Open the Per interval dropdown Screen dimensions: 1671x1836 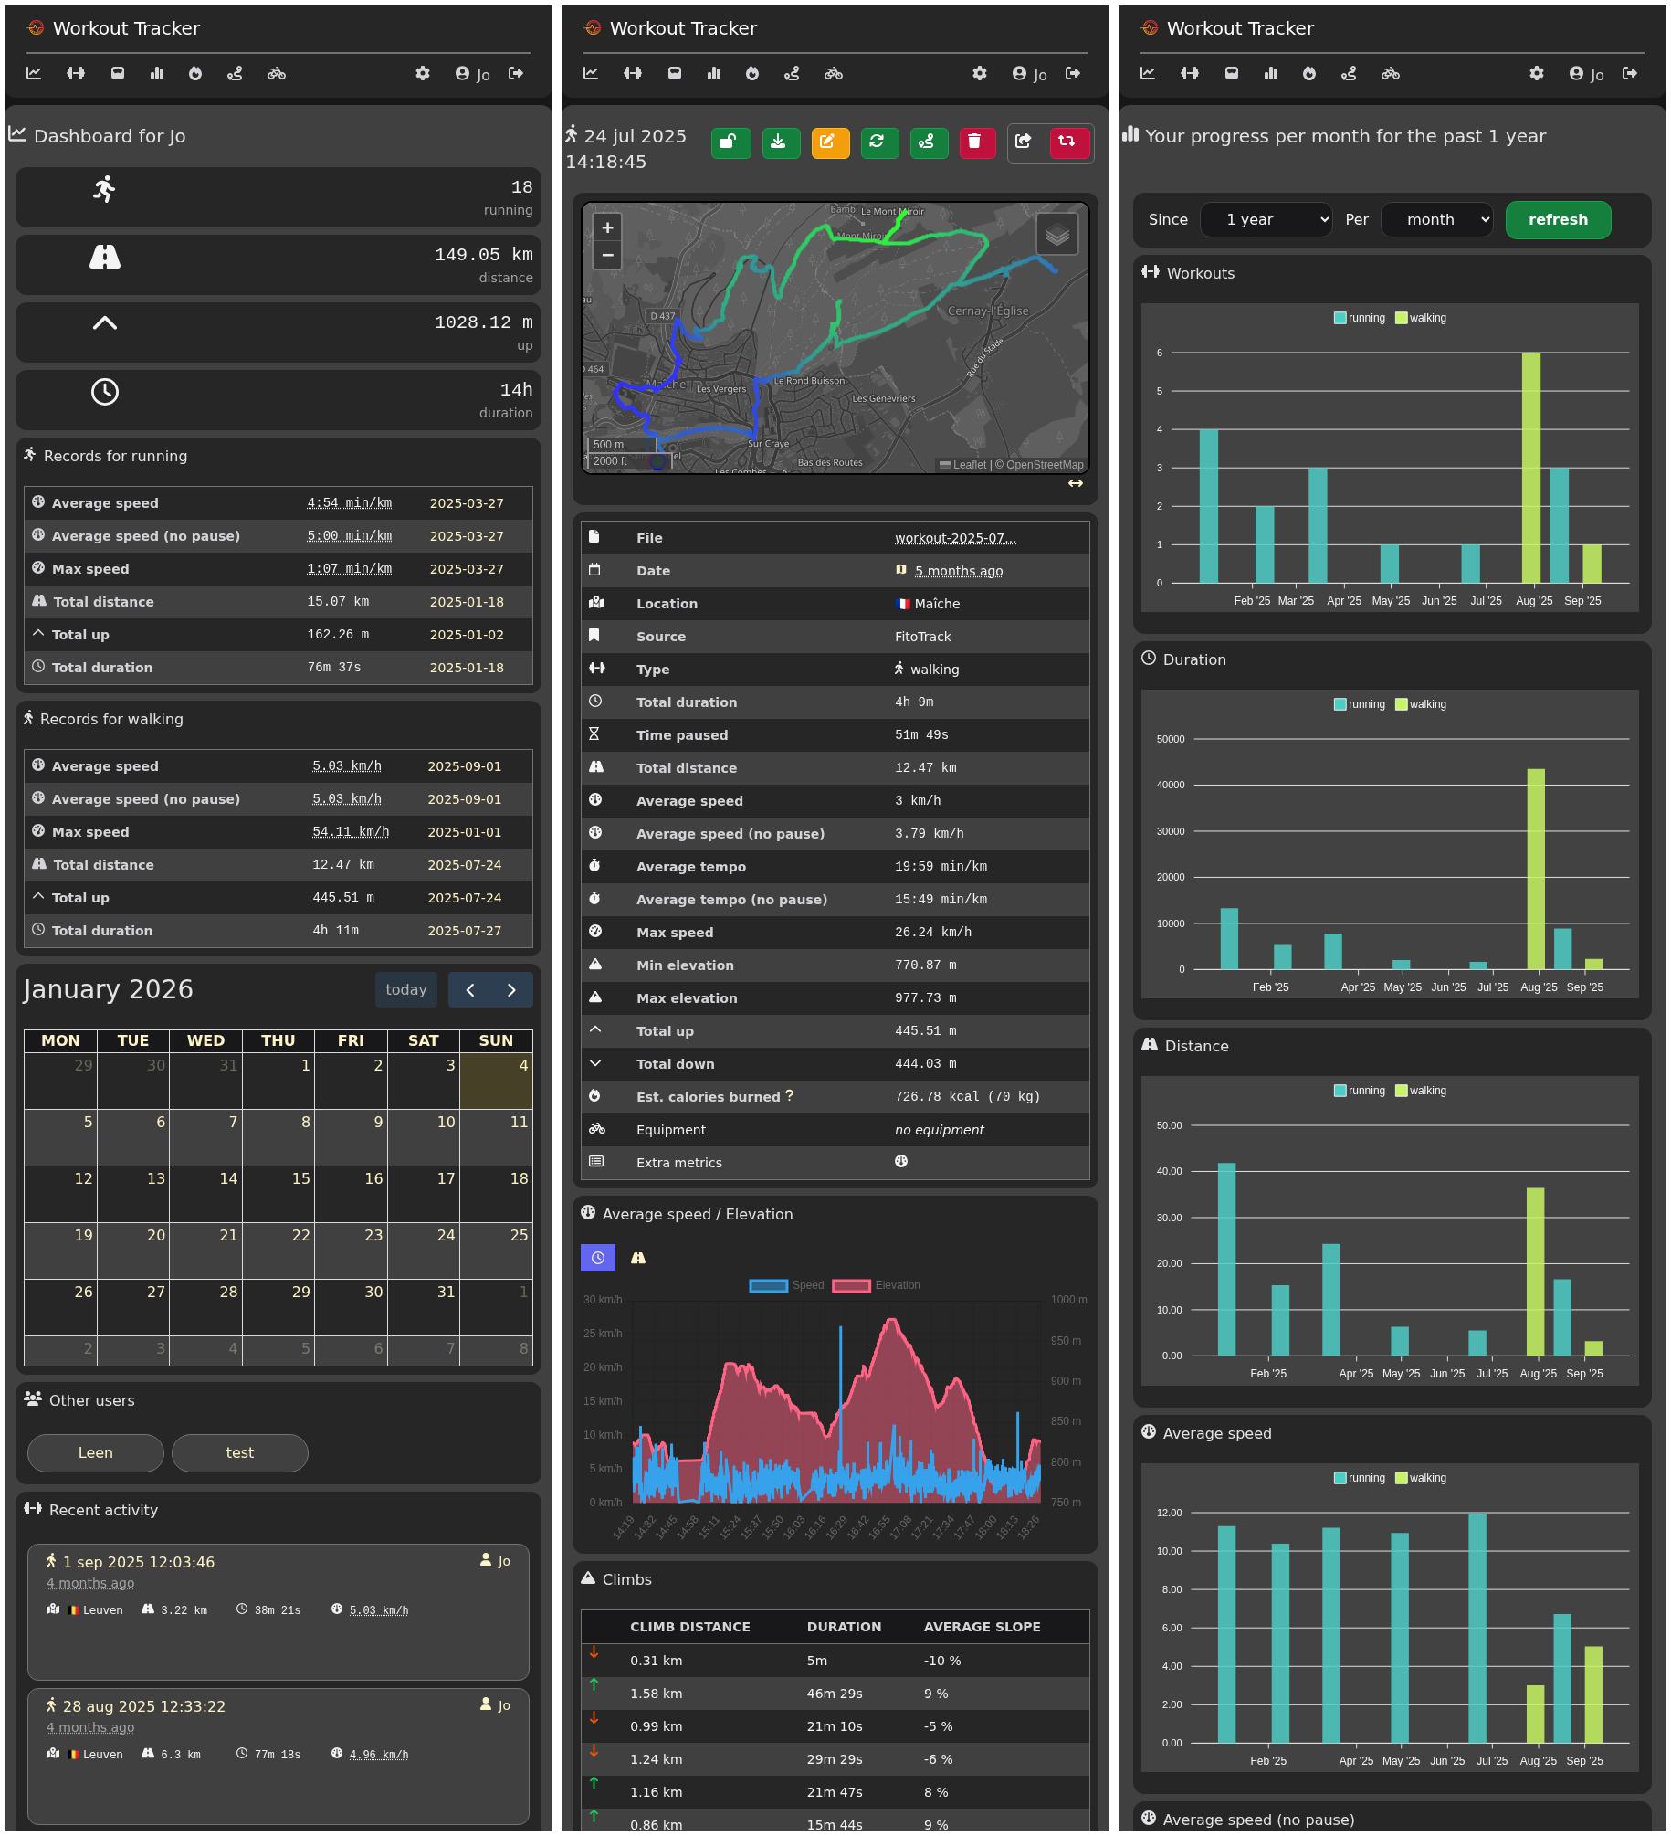[1436, 220]
